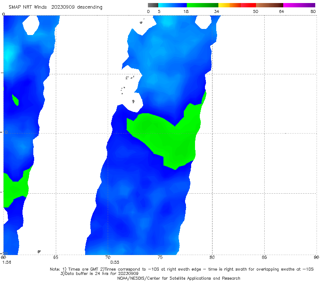Click the cyan-blue segment of the color bar
The width and height of the screenshot is (320, 281).
[x=173, y=5]
